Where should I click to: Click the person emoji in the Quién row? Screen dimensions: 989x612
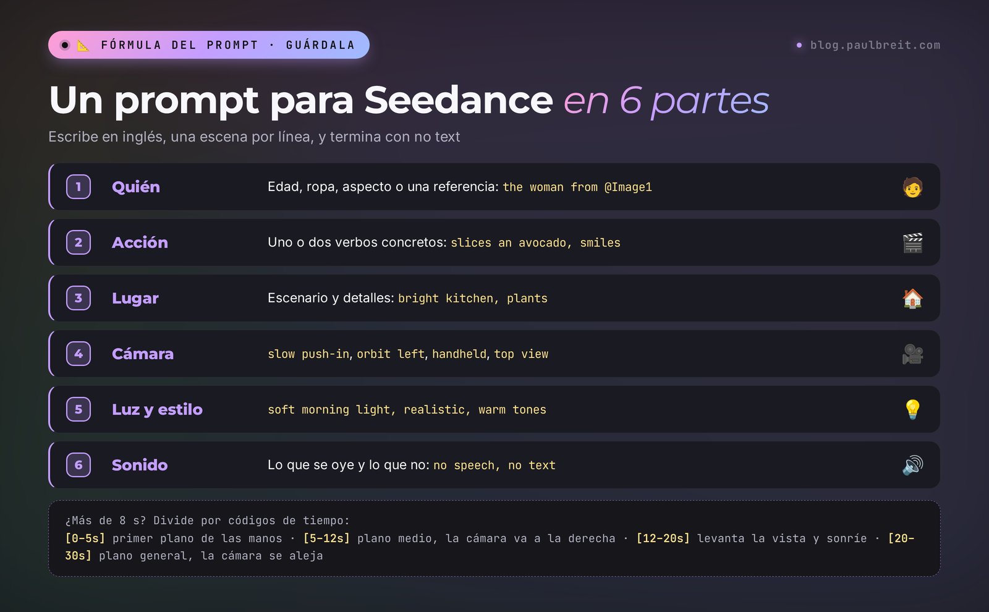pos(912,187)
